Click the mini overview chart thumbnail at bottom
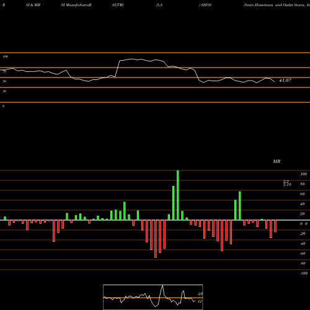Screen dimensions: 310x310 point(153,297)
